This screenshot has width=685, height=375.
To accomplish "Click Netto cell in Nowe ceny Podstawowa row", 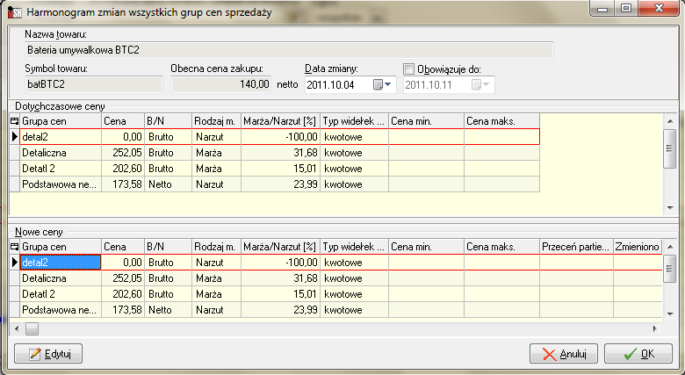I will coord(169,309).
